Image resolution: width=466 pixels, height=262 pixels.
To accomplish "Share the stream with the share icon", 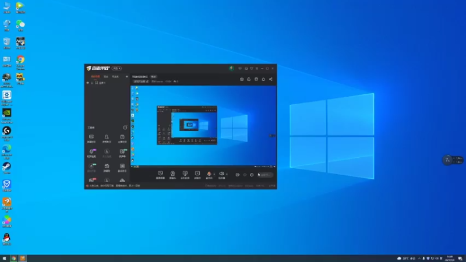I will click(271, 79).
